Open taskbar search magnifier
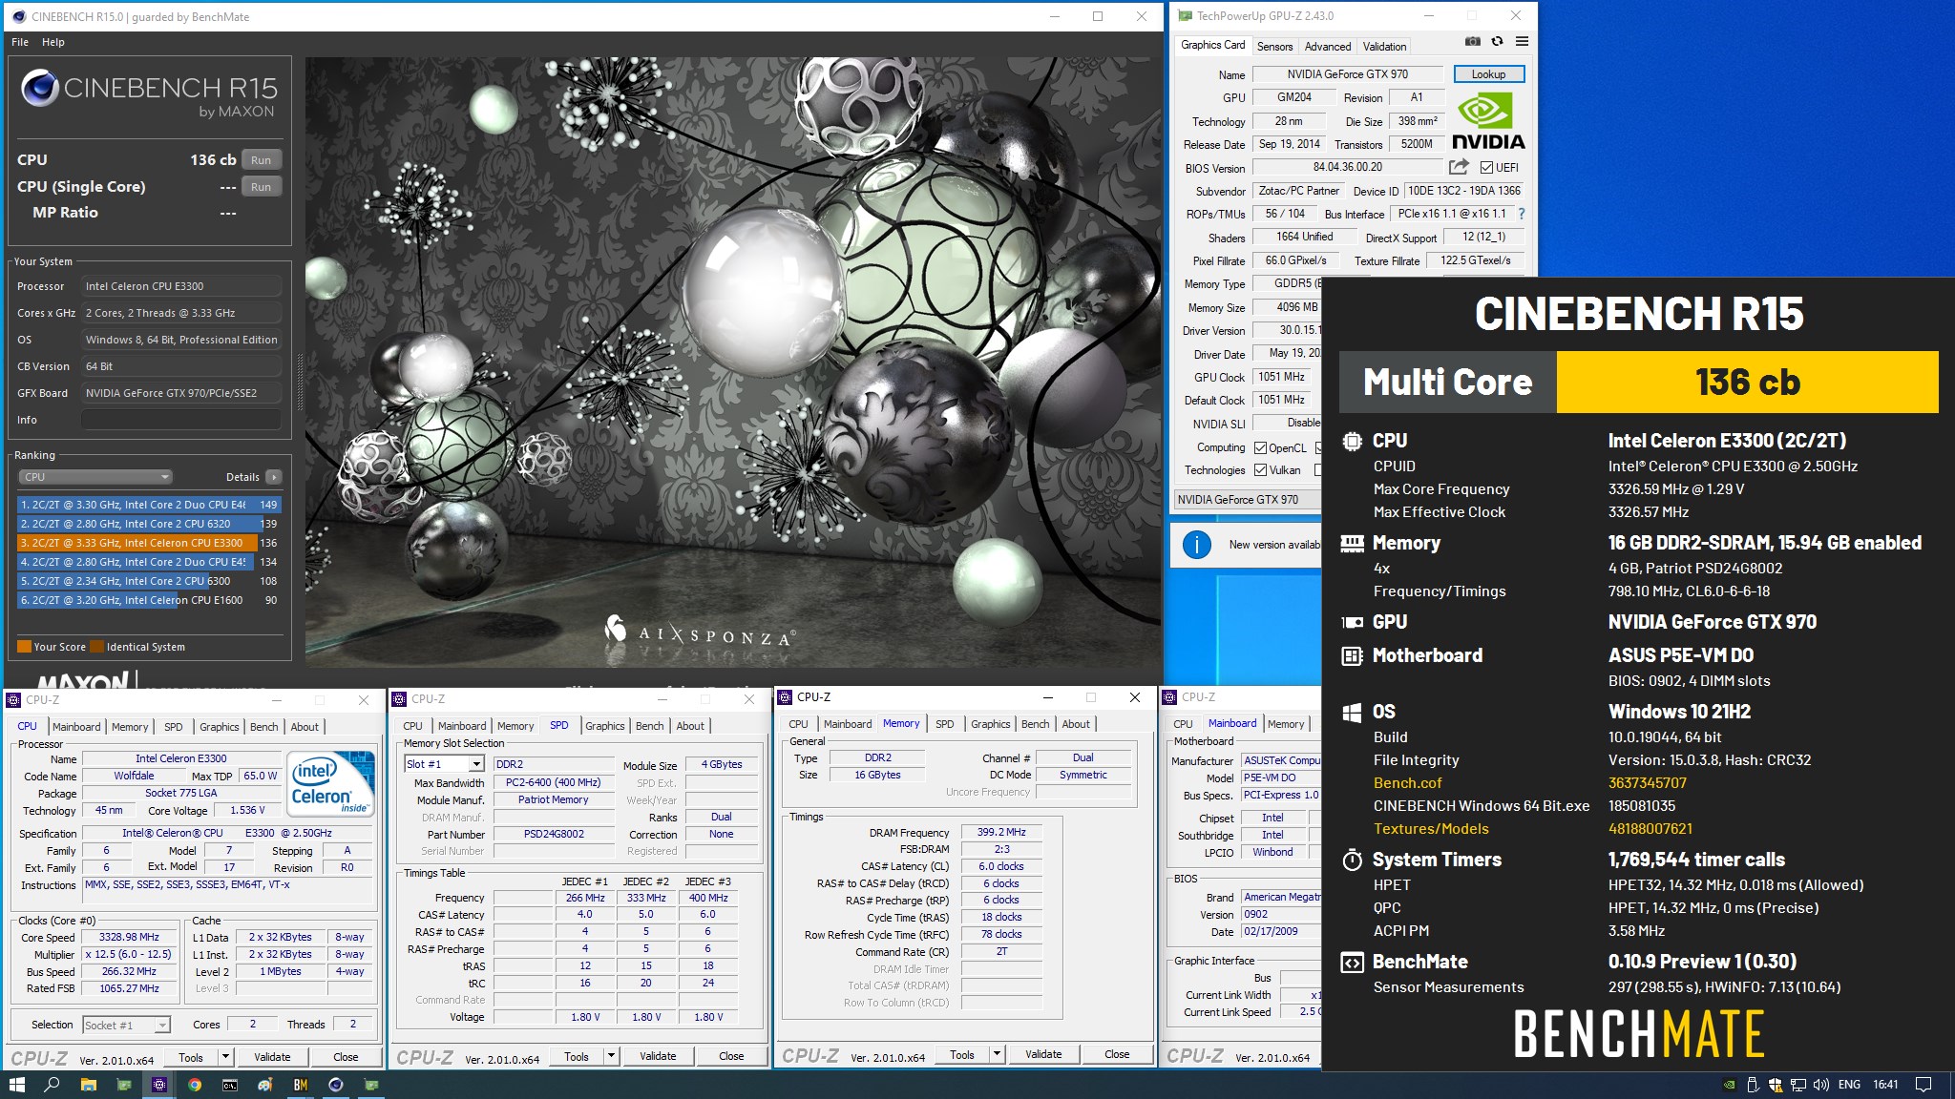The height and width of the screenshot is (1099, 1955). (x=53, y=1085)
